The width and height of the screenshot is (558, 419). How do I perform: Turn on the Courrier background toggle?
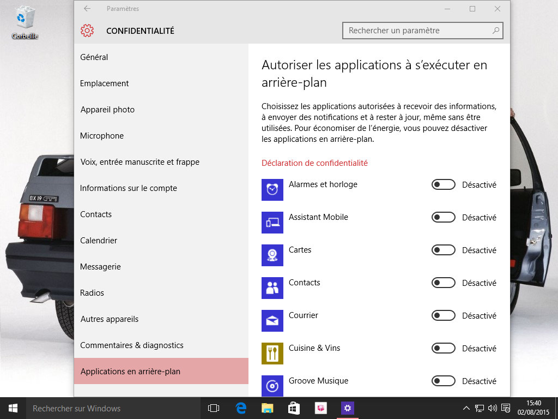coord(443,316)
